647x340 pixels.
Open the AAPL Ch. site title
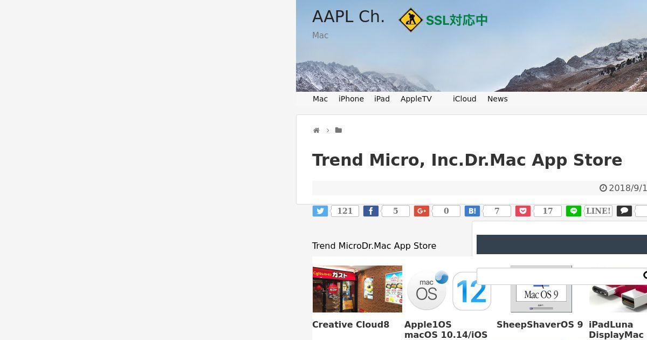click(x=348, y=17)
